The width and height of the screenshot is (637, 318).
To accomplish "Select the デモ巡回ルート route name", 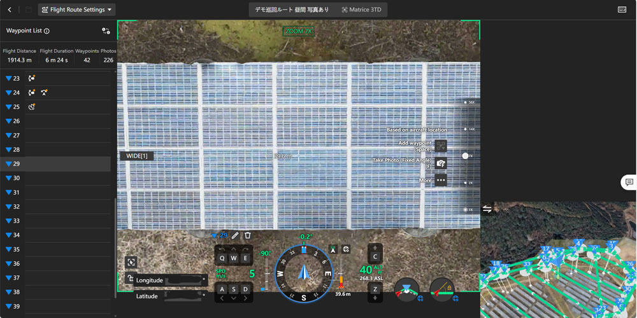I will [x=292, y=10].
